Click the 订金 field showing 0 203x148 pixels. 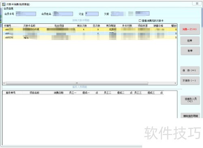coord(92,14)
